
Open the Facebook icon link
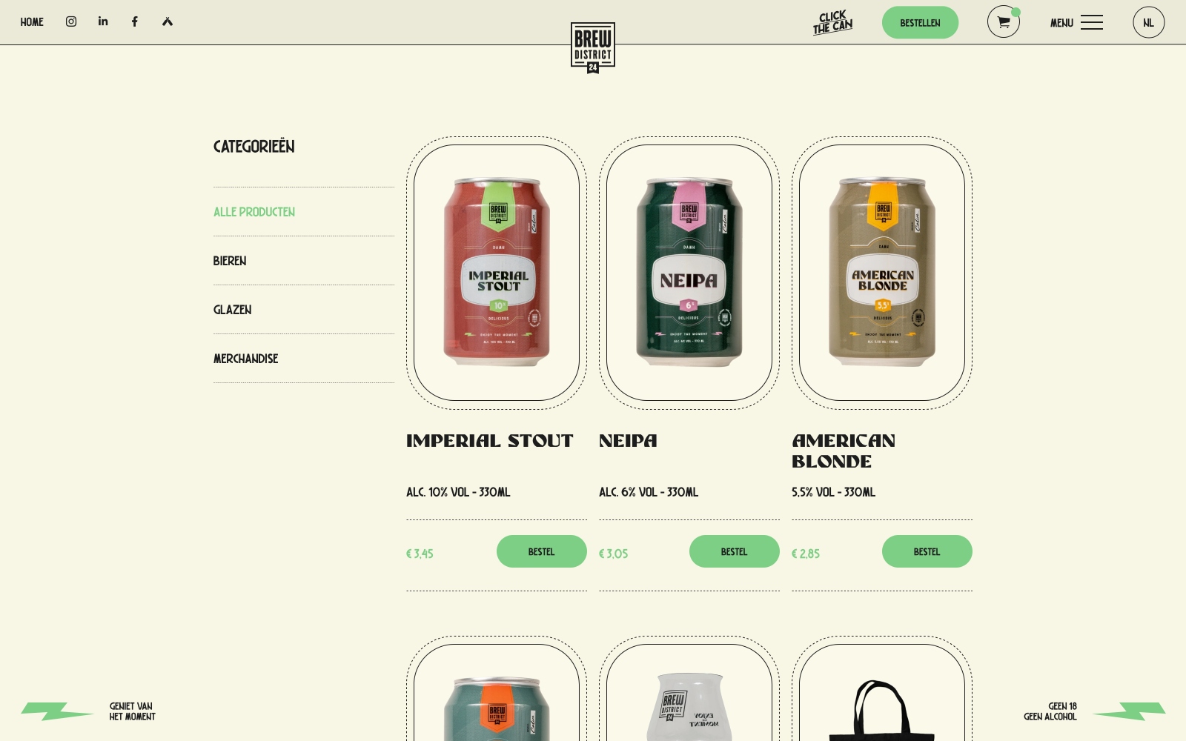pyautogui.click(x=135, y=21)
